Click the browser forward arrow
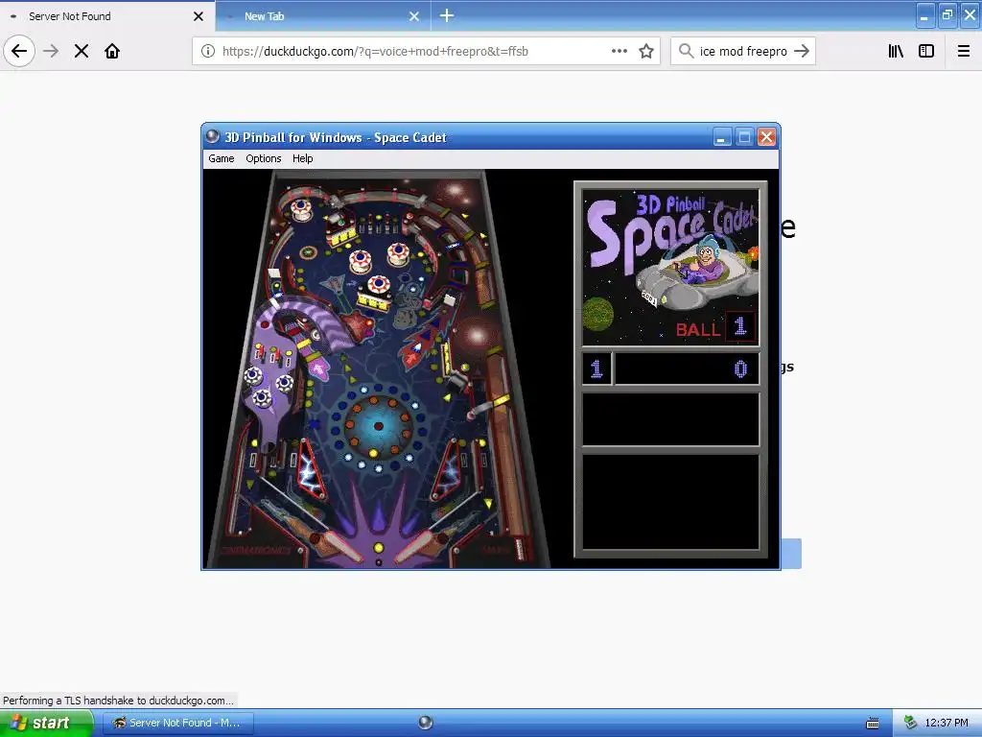Viewport: 982px width, 737px height. point(51,52)
